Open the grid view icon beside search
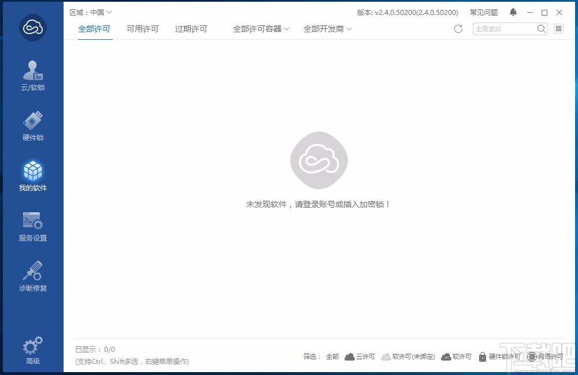 [558, 28]
